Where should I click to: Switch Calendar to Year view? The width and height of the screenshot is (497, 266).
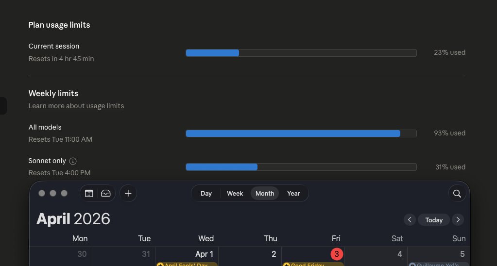point(293,194)
